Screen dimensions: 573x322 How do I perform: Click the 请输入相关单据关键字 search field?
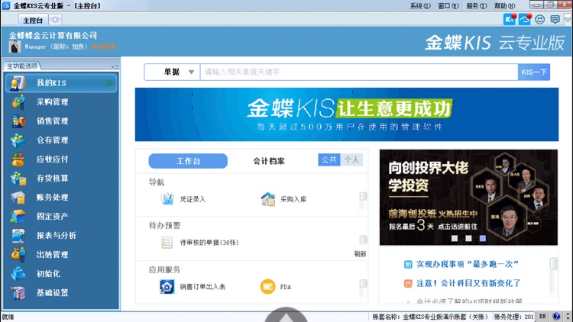click(x=359, y=72)
